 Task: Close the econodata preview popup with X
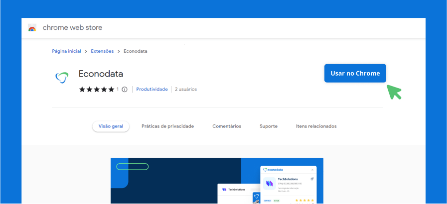click(x=312, y=170)
